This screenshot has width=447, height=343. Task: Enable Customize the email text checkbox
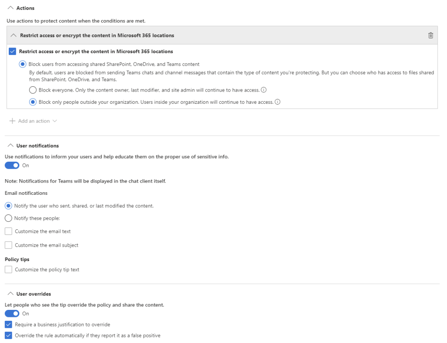tap(8, 231)
